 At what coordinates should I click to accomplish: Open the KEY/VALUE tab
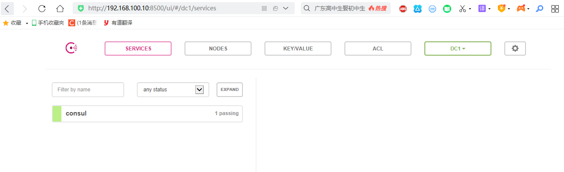298,49
